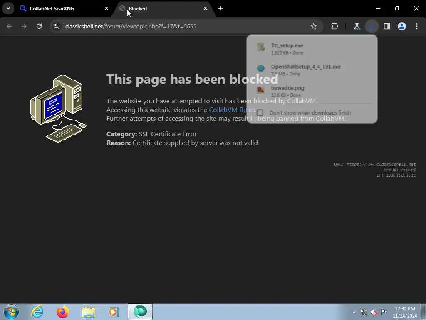View site information icon in address bar
The width and height of the screenshot is (426, 320).
pyautogui.click(x=57, y=26)
